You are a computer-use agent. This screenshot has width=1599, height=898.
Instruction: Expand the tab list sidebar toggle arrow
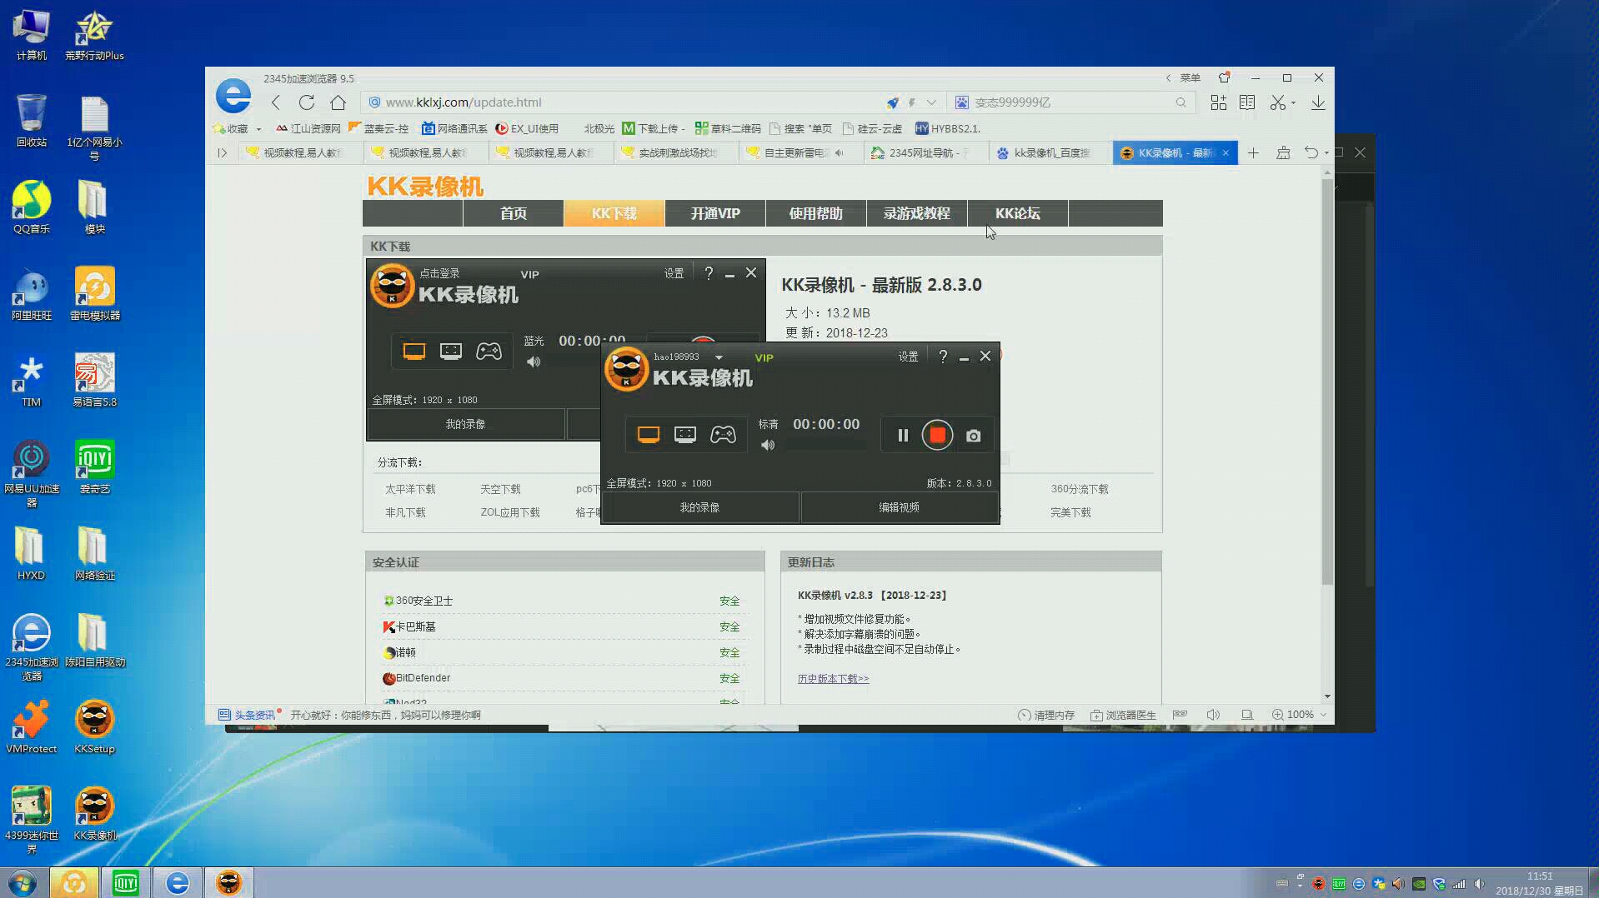point(222,152)
